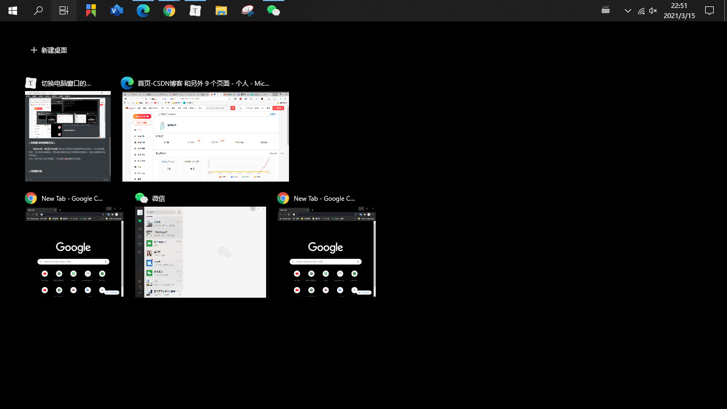Viewport: 727px width, 409px height.
Task: Open the clock showing 22:51
Action: coord(679,11)
